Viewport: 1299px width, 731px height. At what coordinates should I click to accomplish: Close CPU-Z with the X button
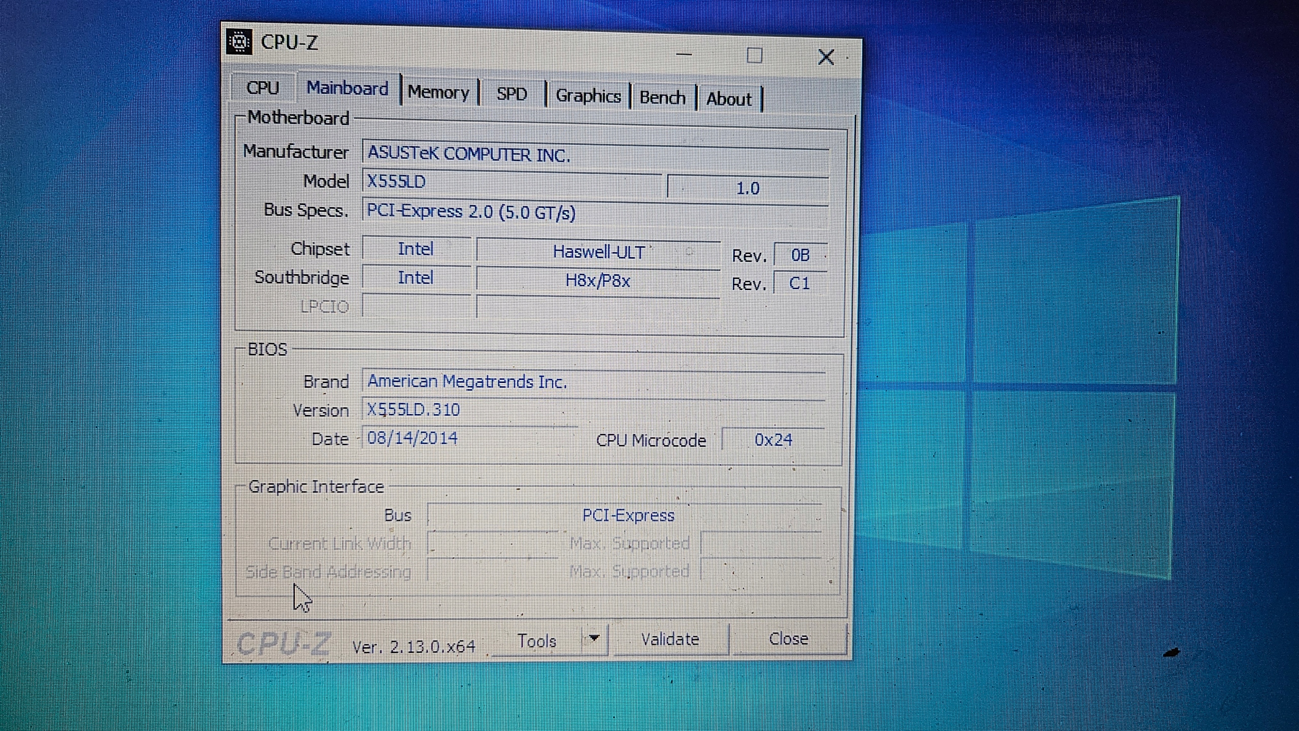(x=826, y=57)
